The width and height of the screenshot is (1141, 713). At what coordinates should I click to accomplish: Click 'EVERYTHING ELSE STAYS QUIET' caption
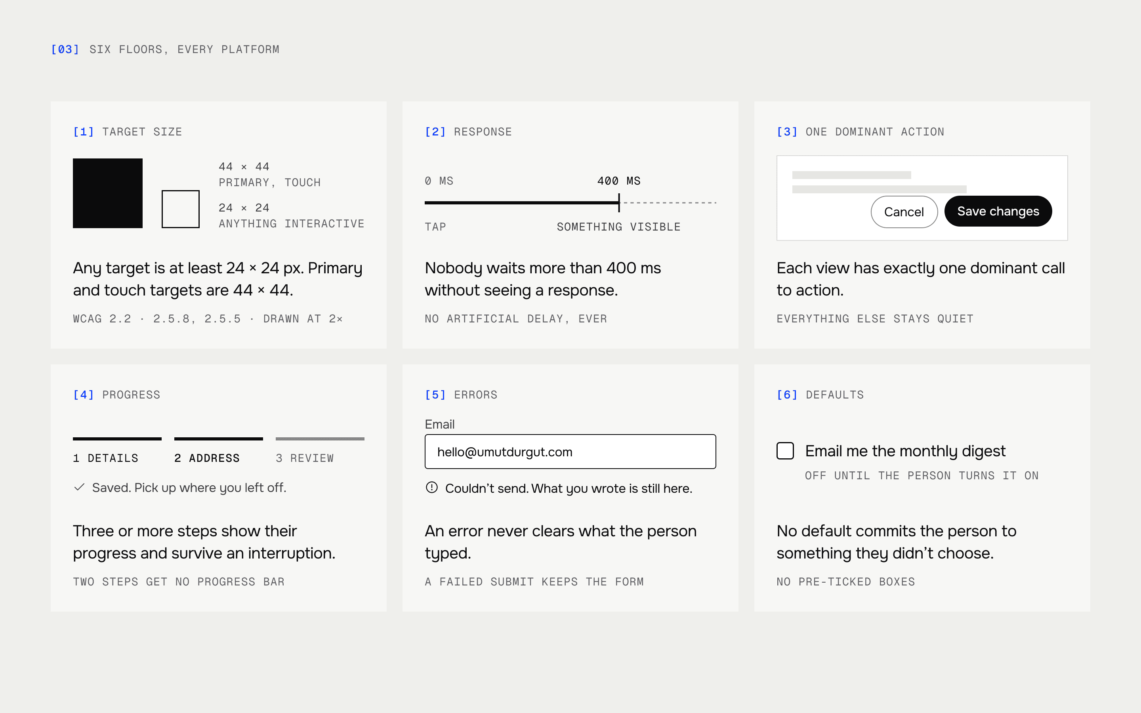(875, 319)
